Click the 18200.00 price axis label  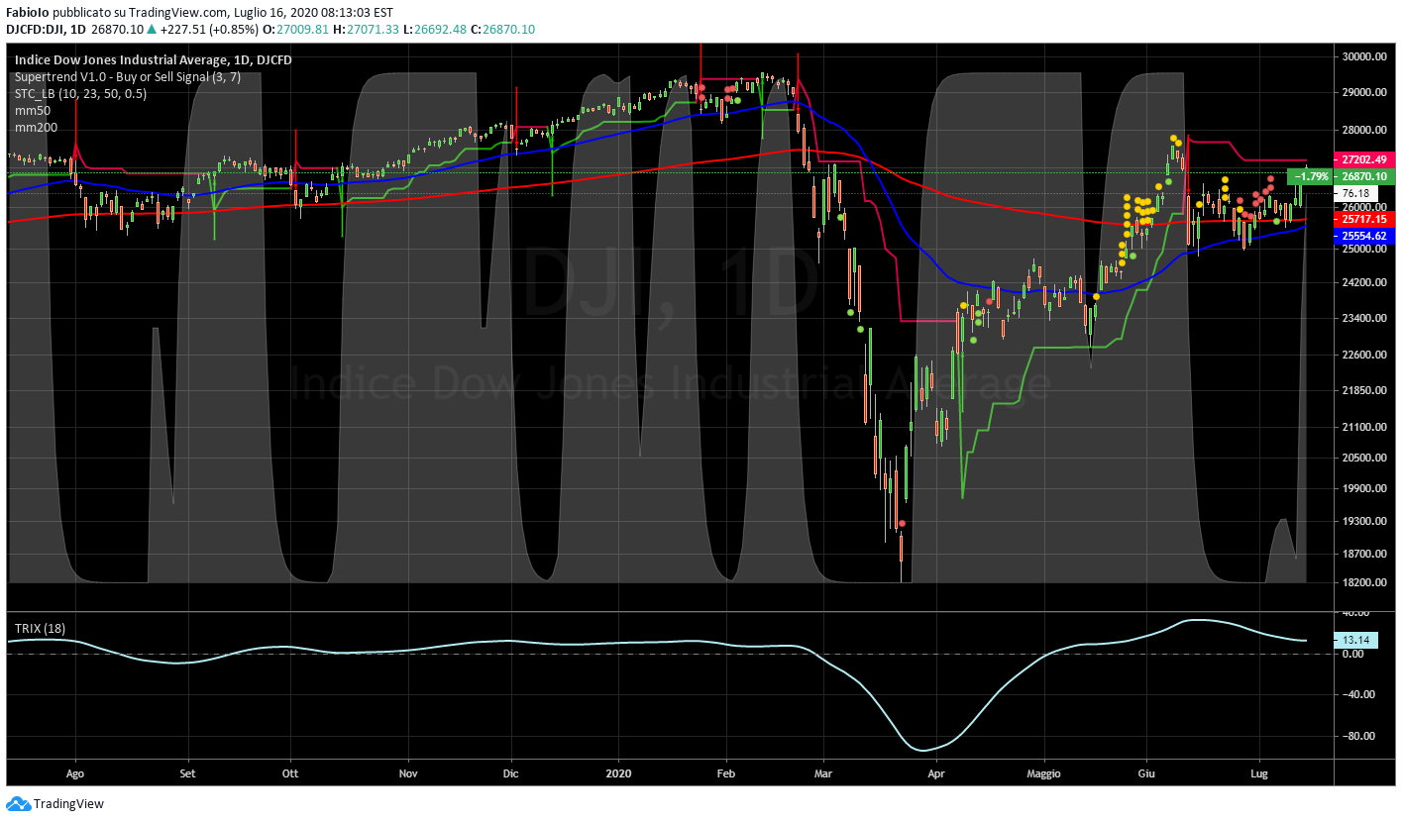(1363, 582)
